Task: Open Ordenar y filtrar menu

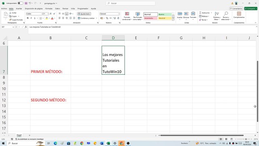Action: 217,16
